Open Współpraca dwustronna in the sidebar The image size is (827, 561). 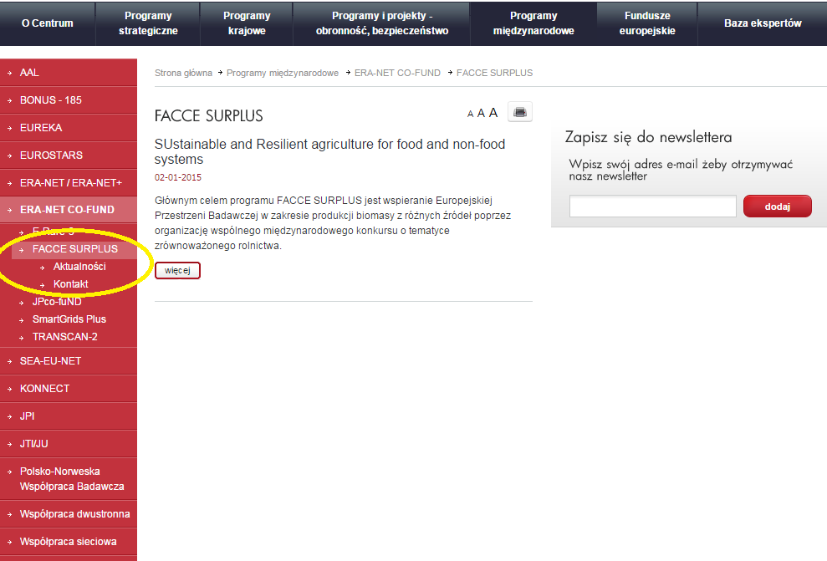tap(69, 514)
